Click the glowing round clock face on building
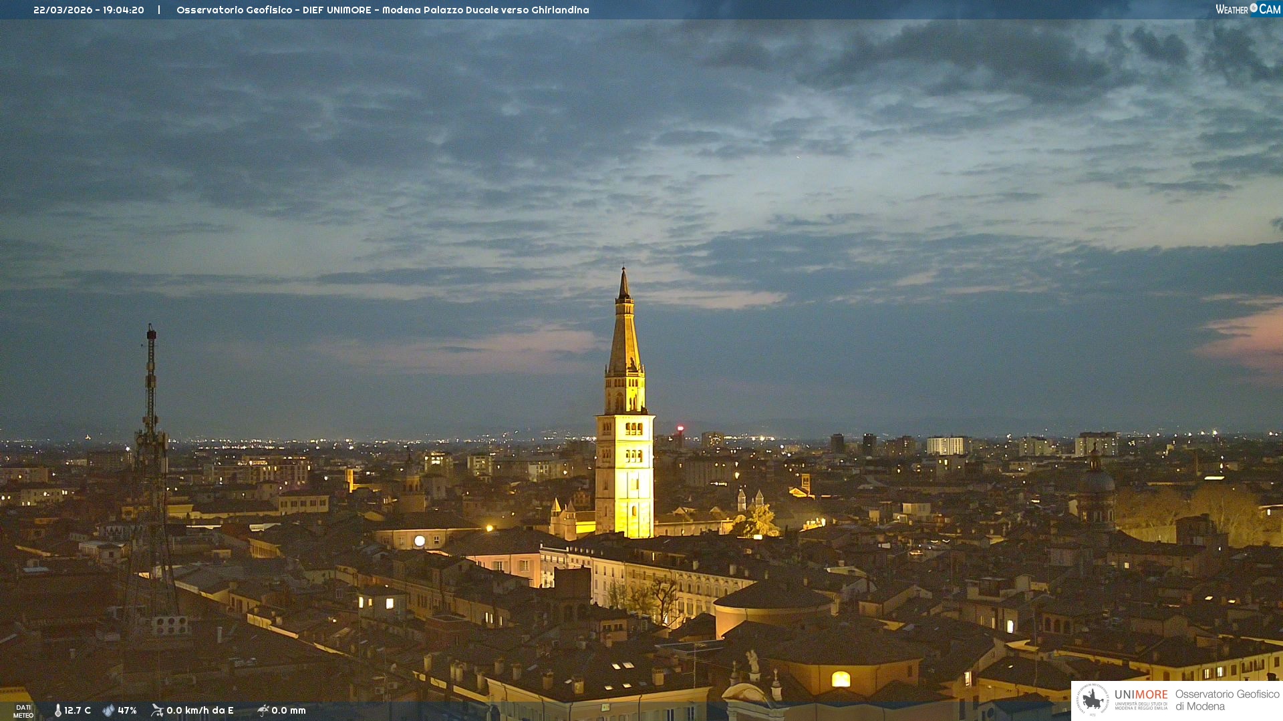The image size is (1283, 721). click(420, 541)
